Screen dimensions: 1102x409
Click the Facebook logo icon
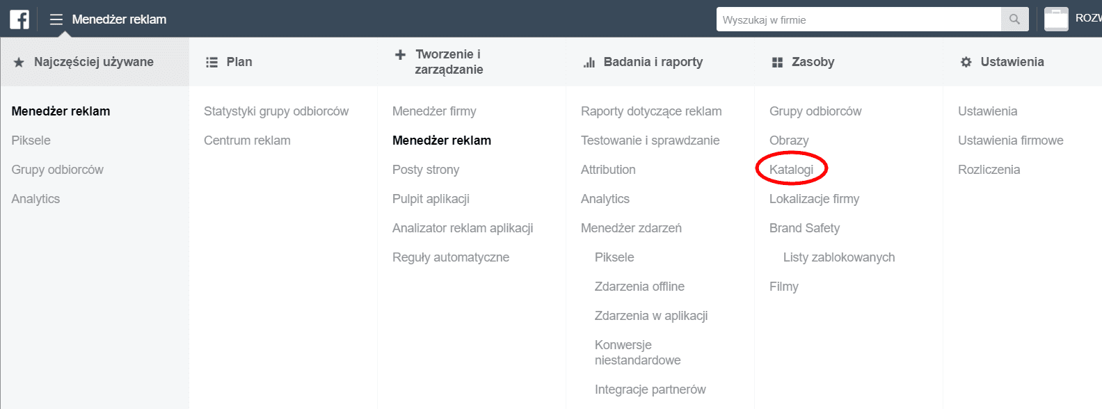[x=19, y=19]
